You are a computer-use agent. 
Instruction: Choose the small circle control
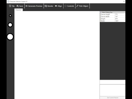coord(10,16)
